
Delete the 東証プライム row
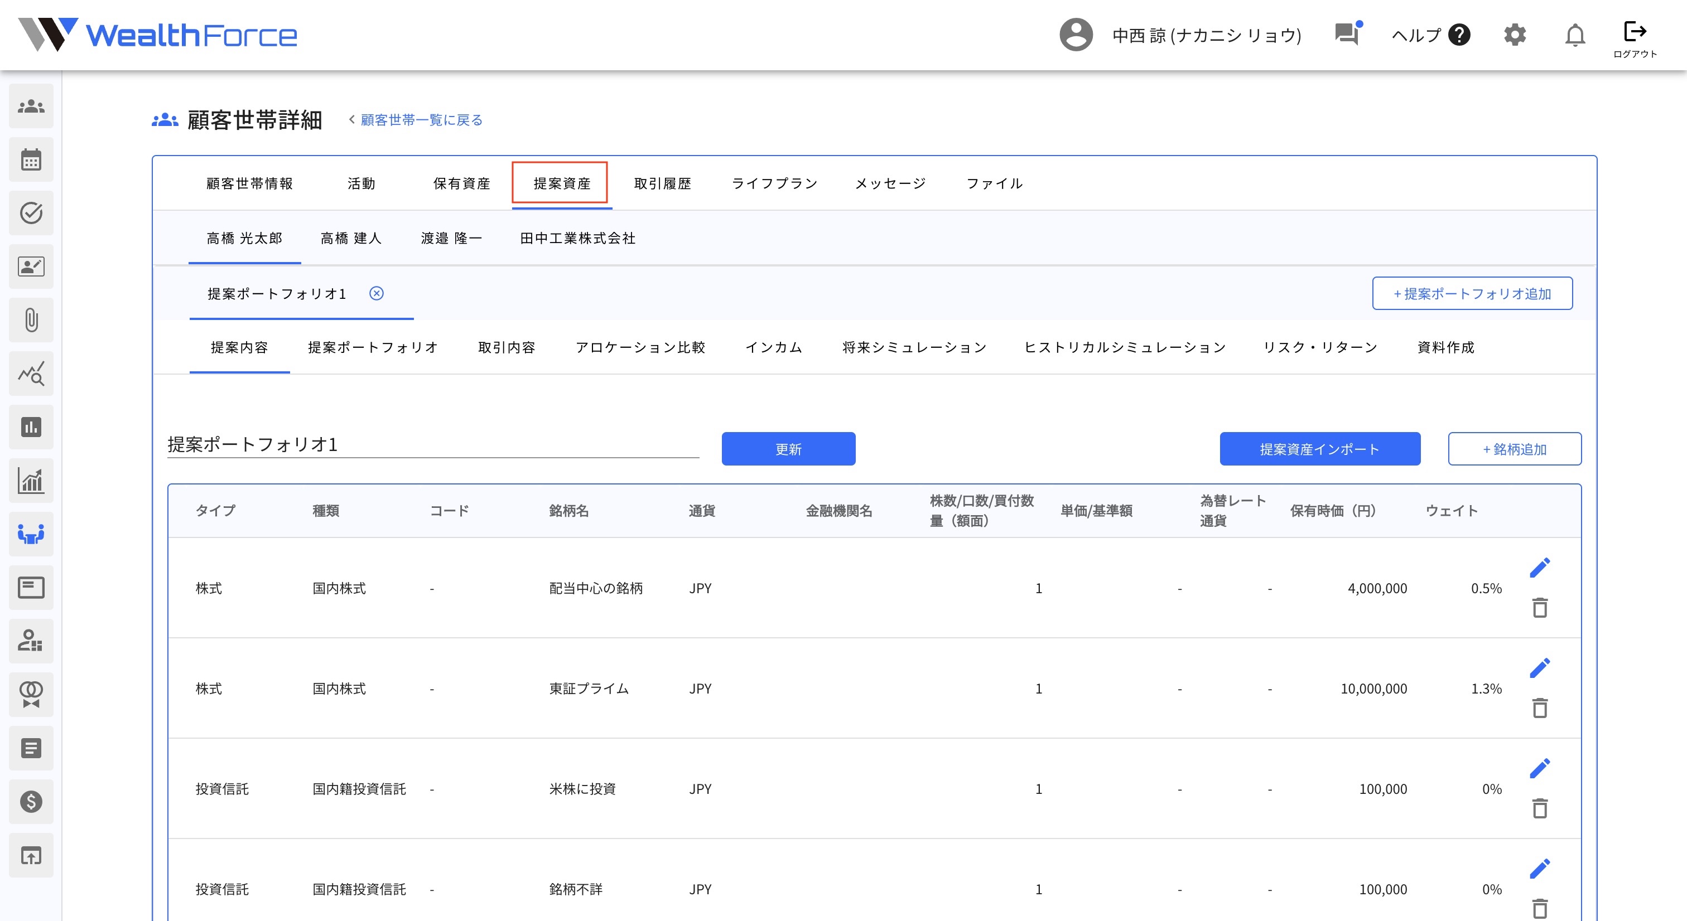pos(1540,707)
